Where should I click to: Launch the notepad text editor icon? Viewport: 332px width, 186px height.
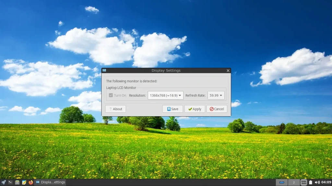coord(24,182)
